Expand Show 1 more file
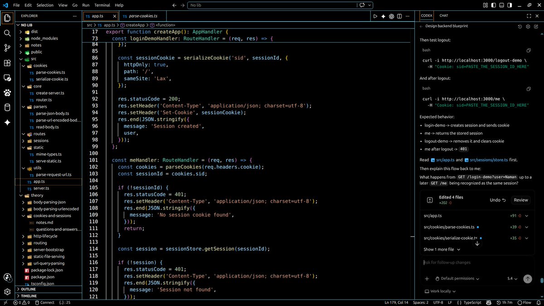Viewport: 544px width, 306px height. (442, 249)
